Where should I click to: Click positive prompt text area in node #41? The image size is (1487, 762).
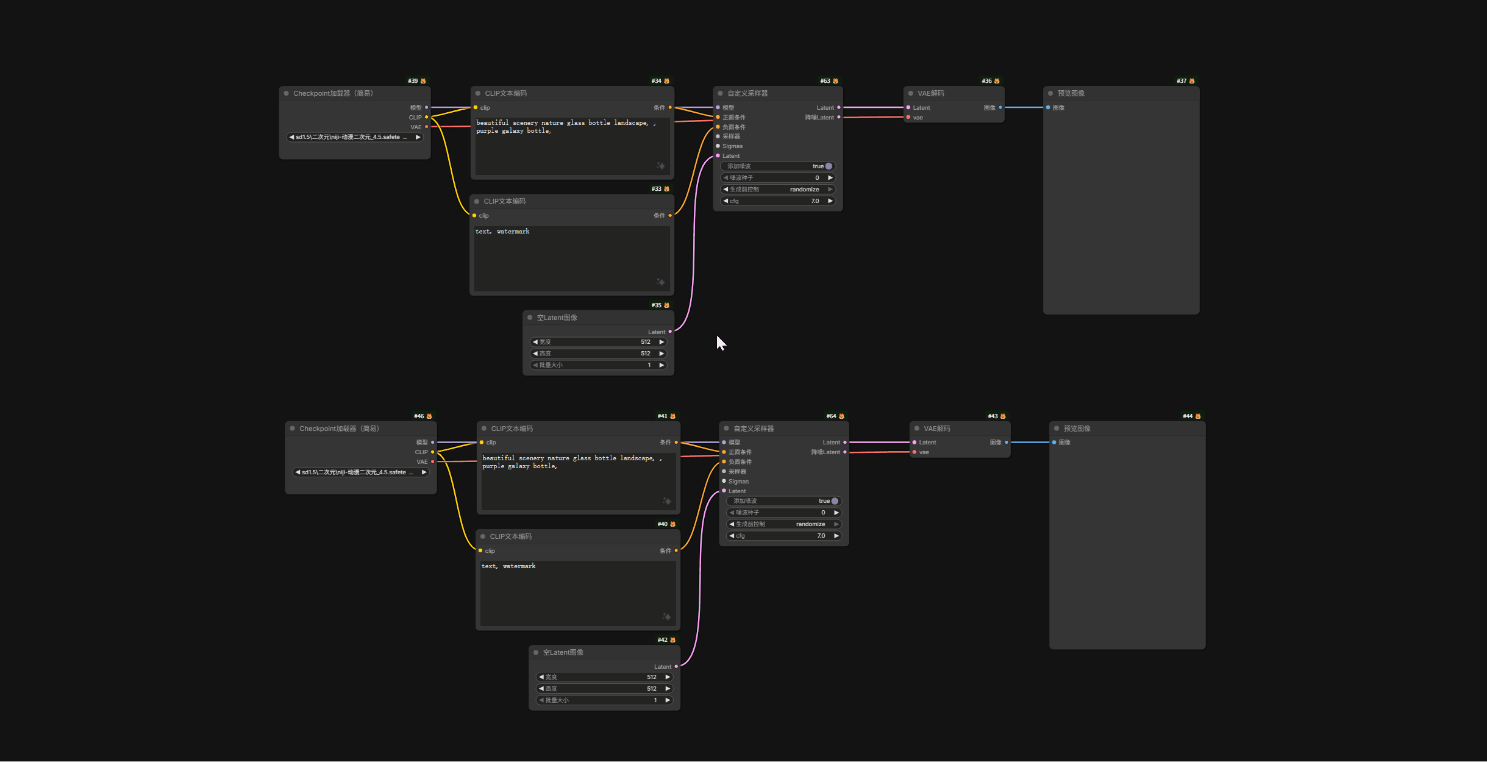click(579, 482)
